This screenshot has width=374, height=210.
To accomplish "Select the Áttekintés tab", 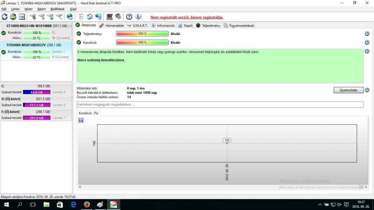I will (x=86, y=25).
